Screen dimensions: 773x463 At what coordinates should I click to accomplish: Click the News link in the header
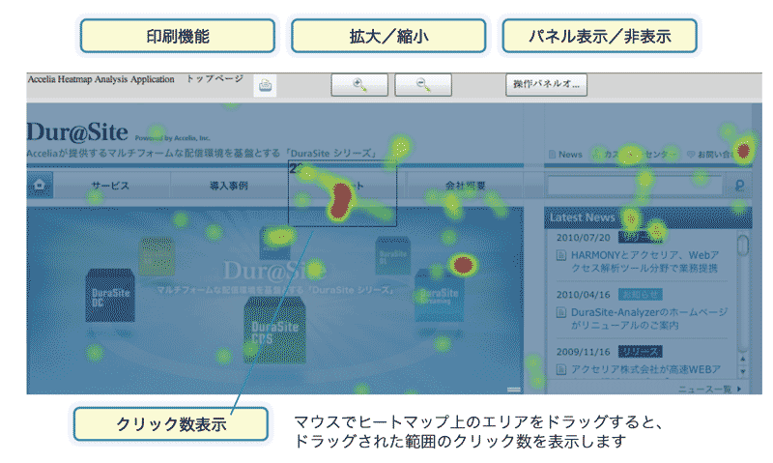[x=566, y=155]
